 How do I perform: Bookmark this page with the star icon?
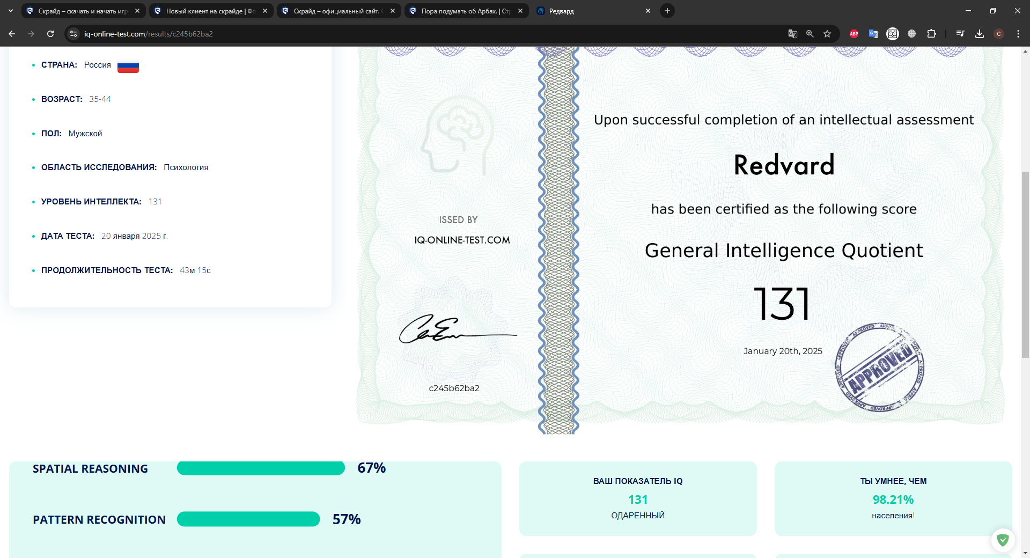[827, 34]
